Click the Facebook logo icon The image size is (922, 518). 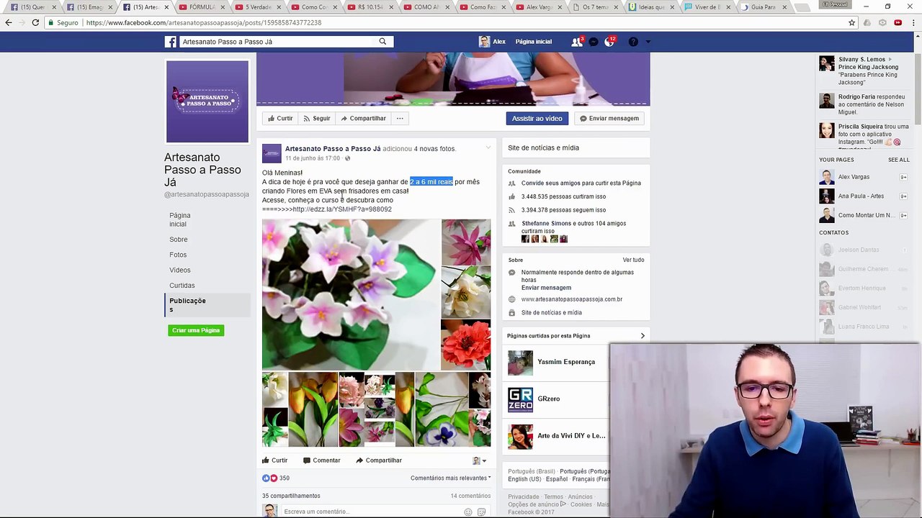tap(171, 42)
